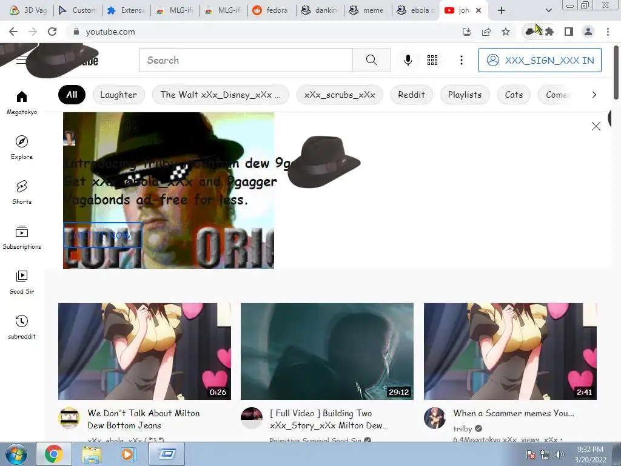Viewport: 621px width, 466px height.
Task: Close the active YouTube tab
Action: pyautogui.click(x=478, y=10)
